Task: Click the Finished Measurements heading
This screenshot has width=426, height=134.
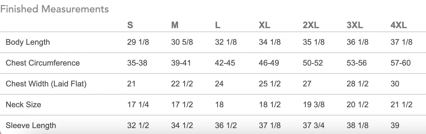Action: 54,9
